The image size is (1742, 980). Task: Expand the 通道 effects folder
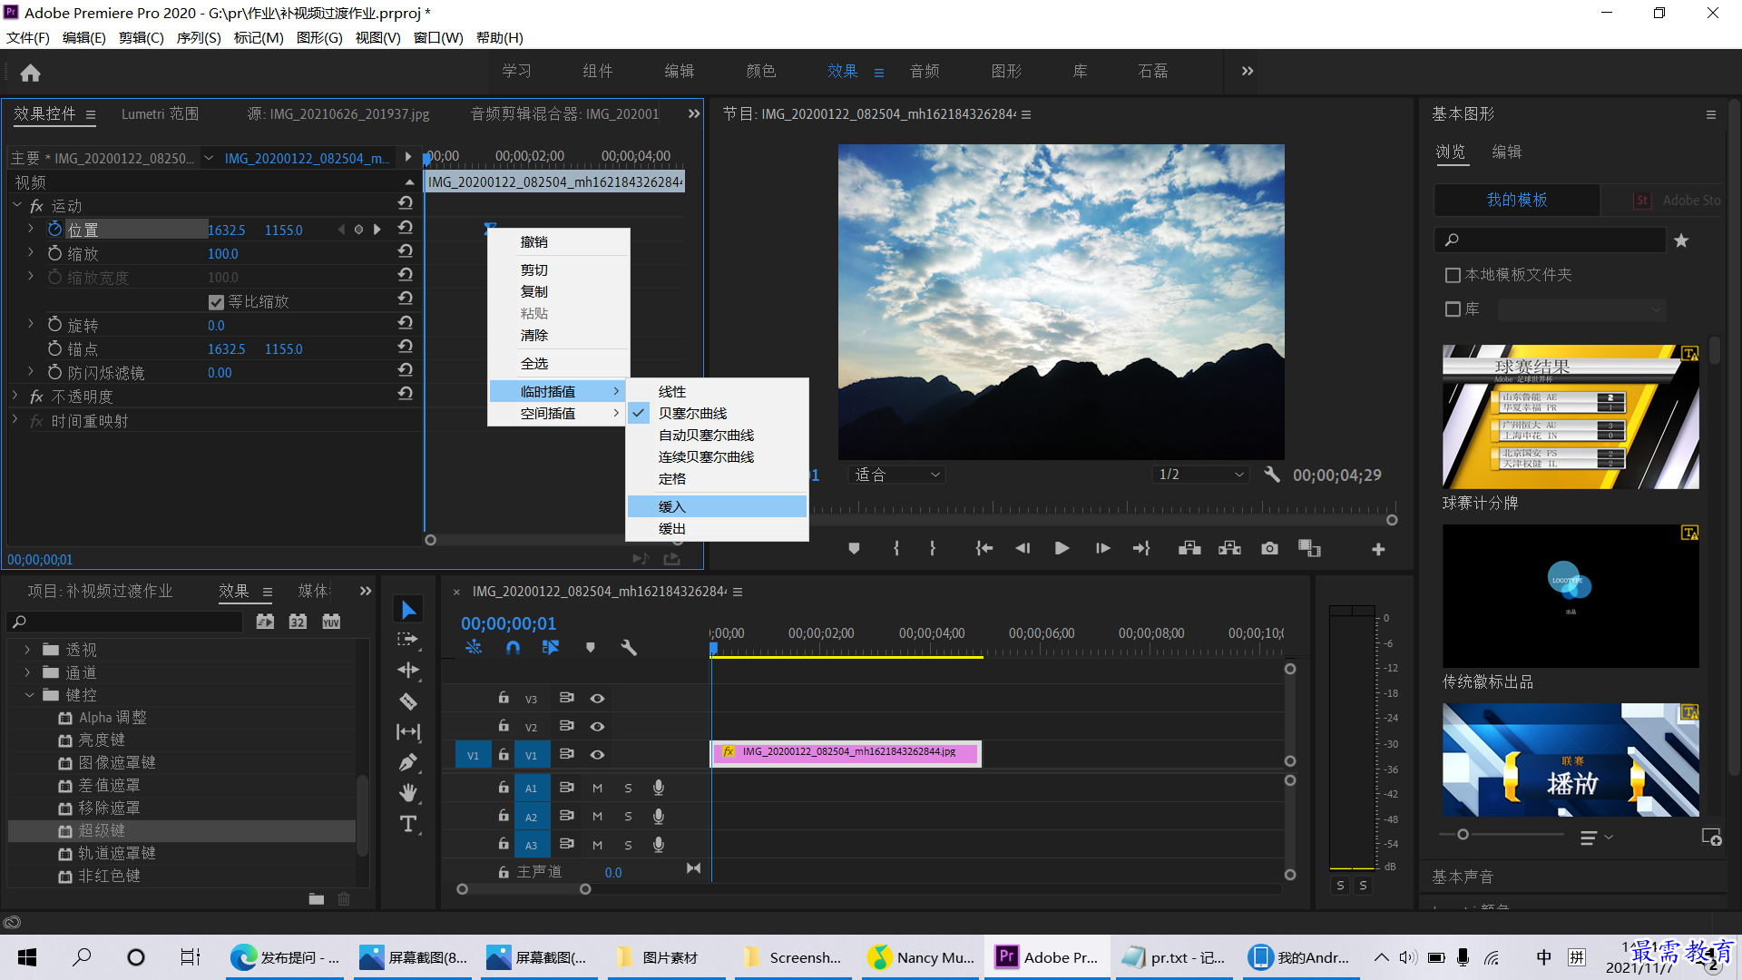[x=27, y=672]
